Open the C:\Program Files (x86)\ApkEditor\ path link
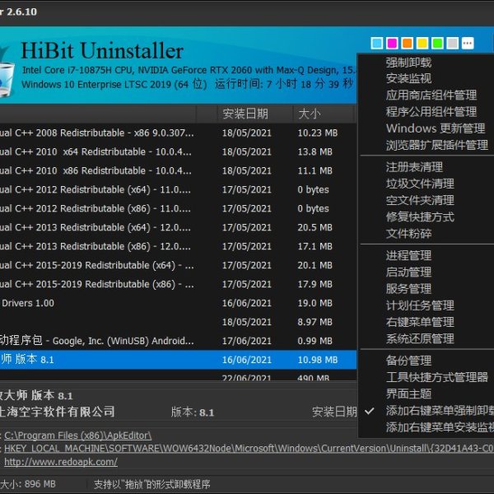The image size is (494, 494). [x=78, y=436]
